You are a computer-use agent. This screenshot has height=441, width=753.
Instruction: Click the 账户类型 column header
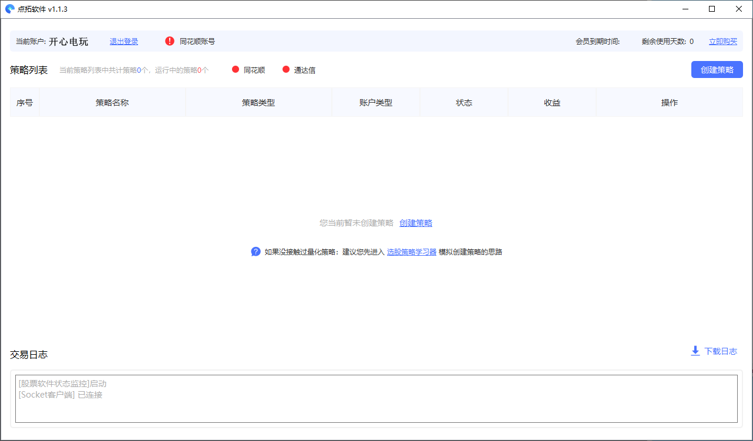coord(376,103)
